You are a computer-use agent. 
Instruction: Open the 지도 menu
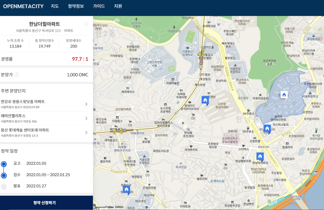point(55,6)
